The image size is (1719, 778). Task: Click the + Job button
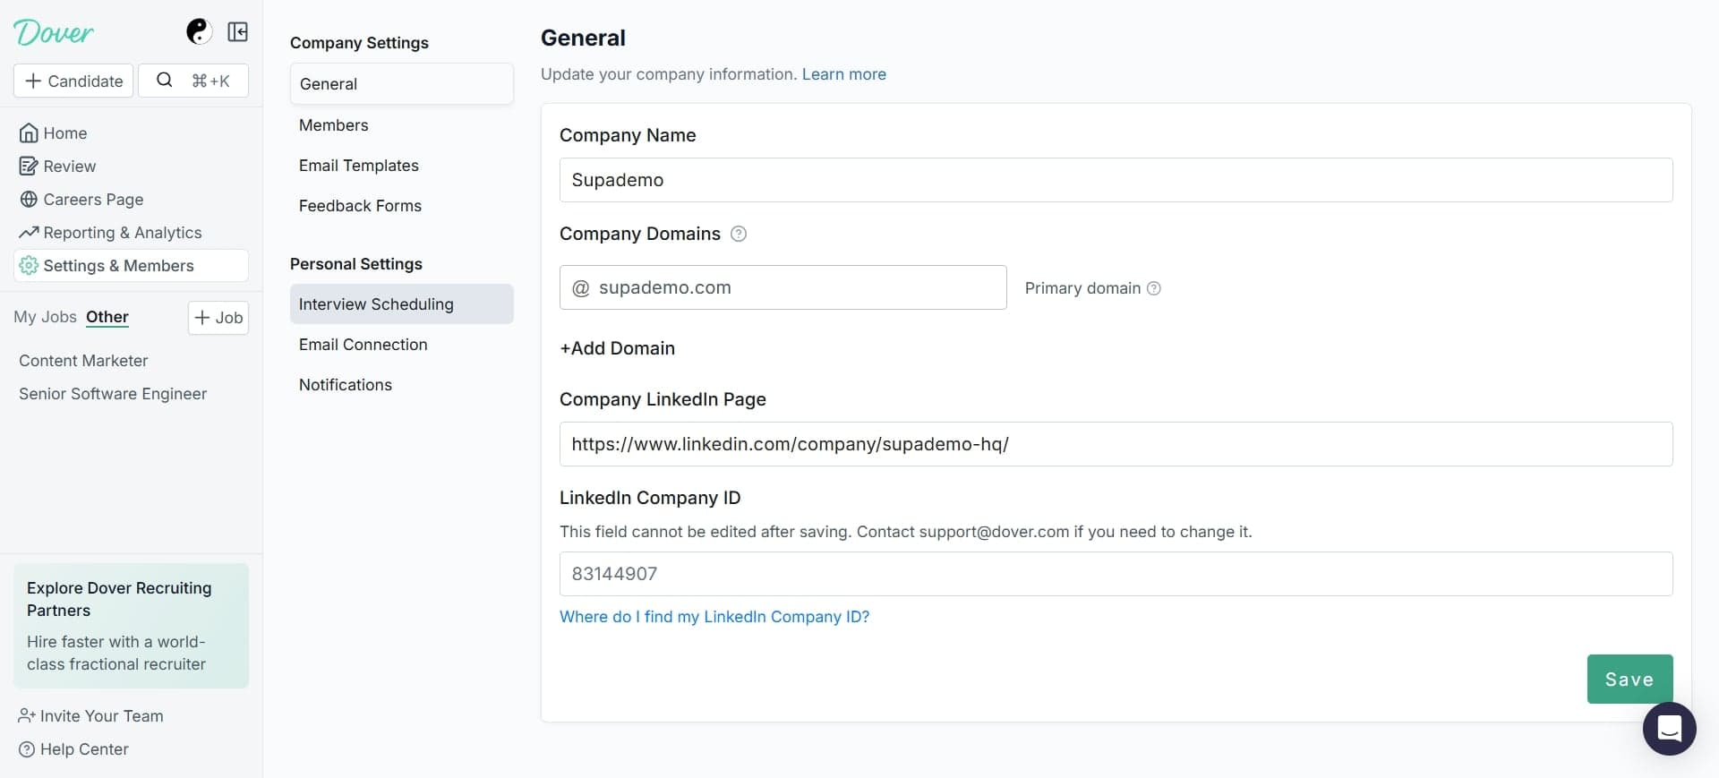coord(218,318)
